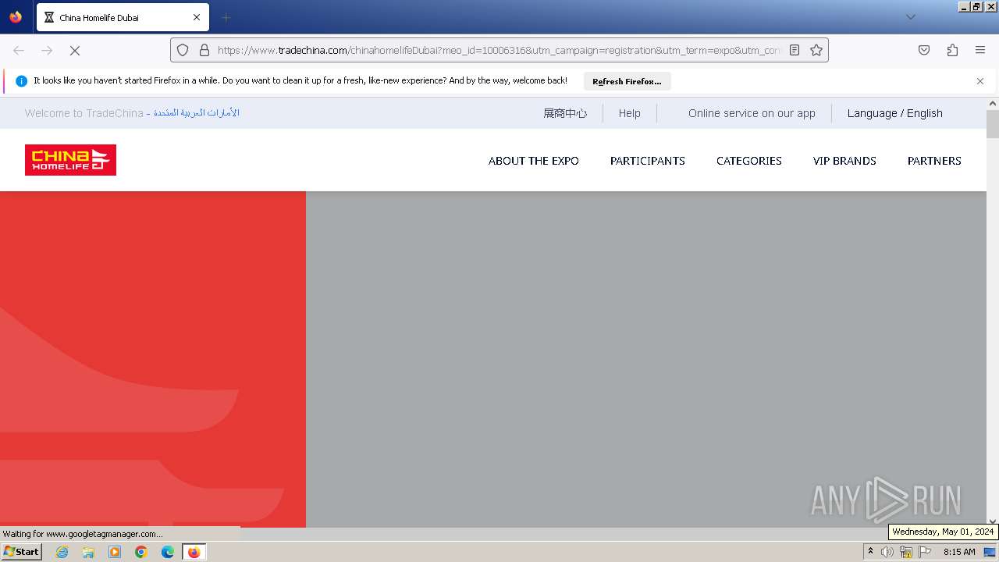Launch Internet Explorer from taskbar
999x562 pixels.
pyautogui.click(x=62, y=552)
